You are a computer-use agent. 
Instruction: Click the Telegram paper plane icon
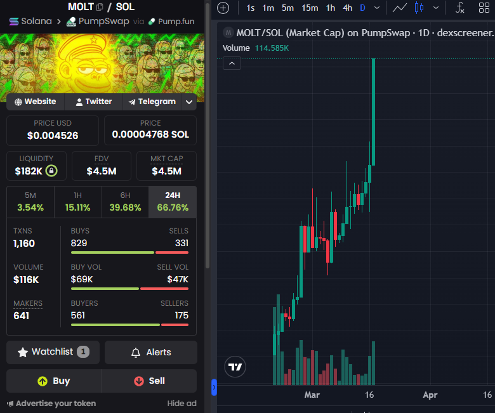[132, 102]
